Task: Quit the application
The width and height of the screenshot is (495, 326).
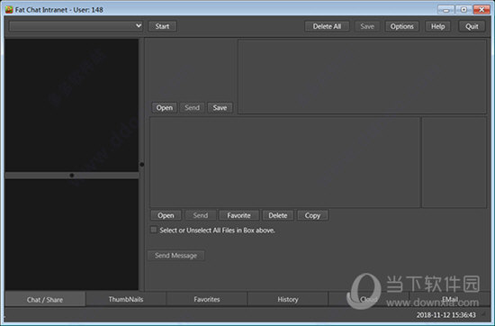Action: [x=472, y=26]
